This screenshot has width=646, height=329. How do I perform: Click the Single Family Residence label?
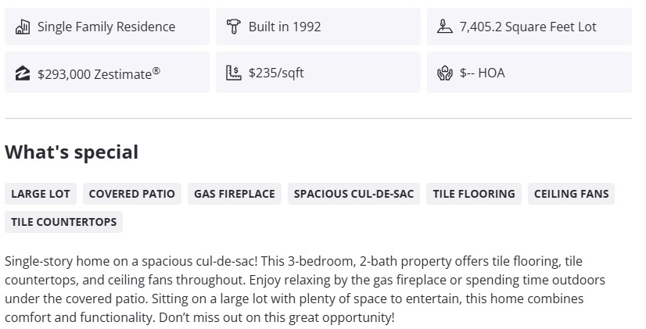(x=106, y=27)
